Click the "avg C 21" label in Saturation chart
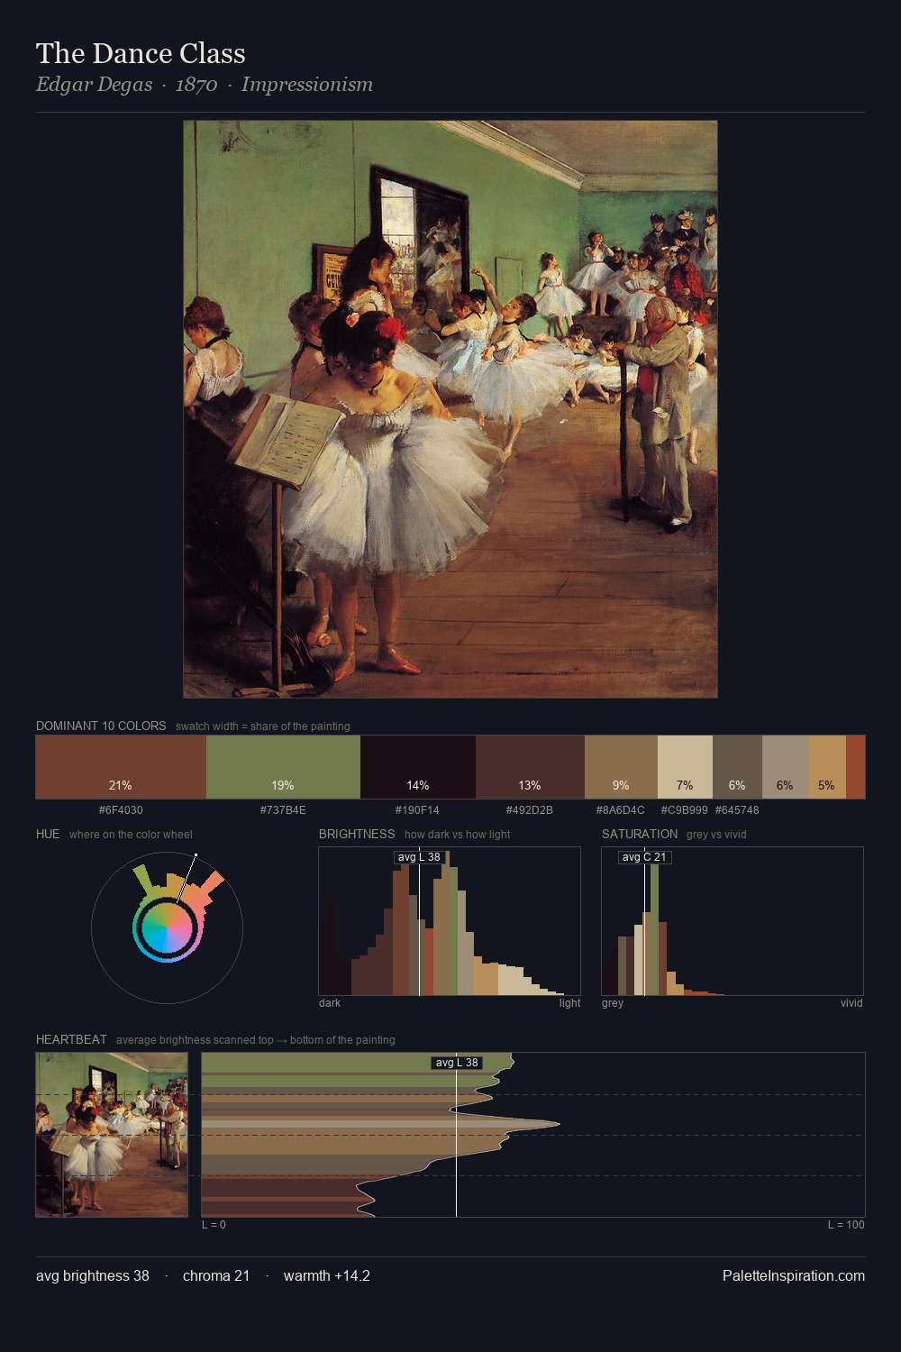Screen dimensions: 901x1352 point(644,857)
